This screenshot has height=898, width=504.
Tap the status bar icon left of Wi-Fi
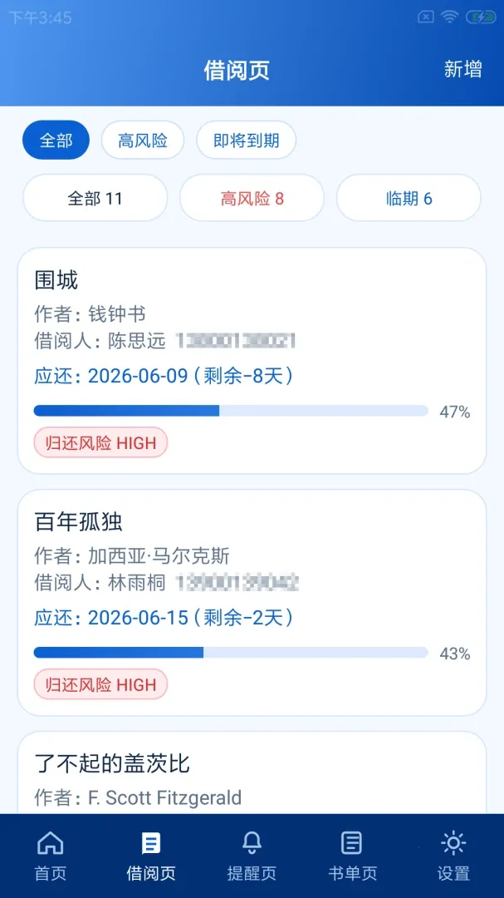point(426,17)
